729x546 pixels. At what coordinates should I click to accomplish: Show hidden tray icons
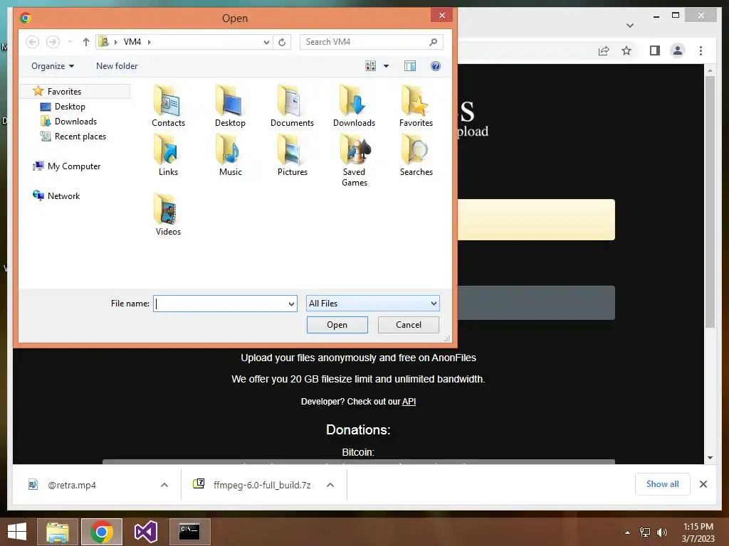628,532
